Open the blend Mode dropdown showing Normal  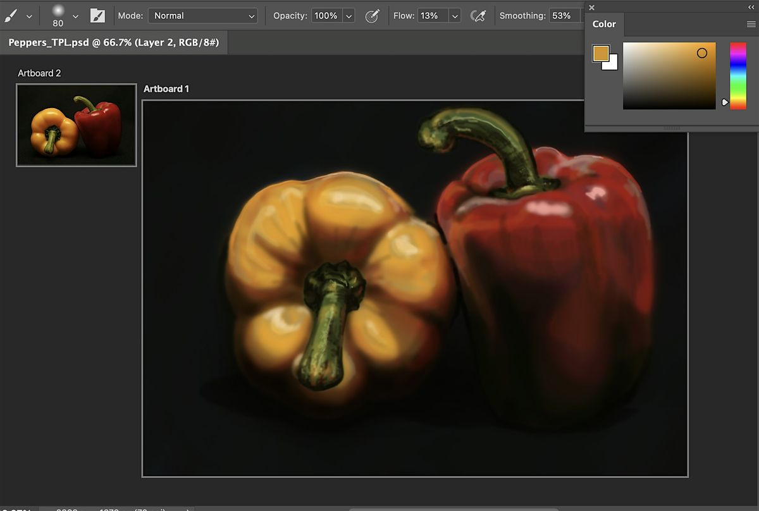pyautogui.click(x=202, y=15)
